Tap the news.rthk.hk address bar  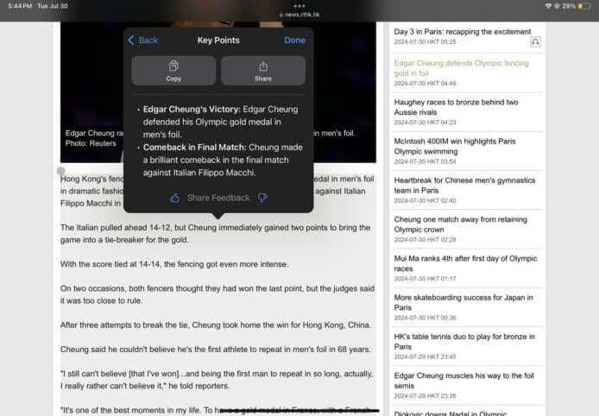pyautogui.click(x=299, y=16)
